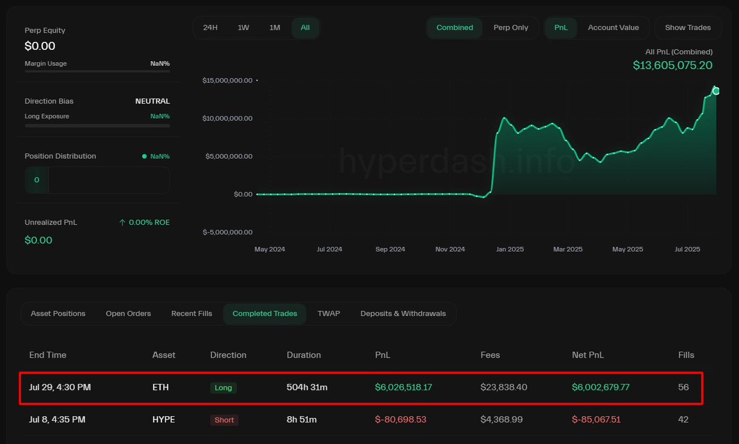Click the $6,026,518.17 PnL value
Screen dimensions: 739x444
click(404, 387)
